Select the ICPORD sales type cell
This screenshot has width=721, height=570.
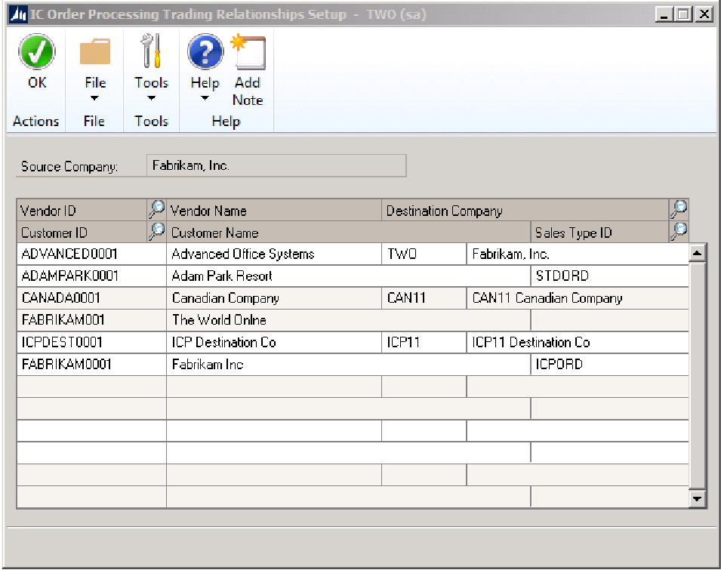[x=609, y=364]
